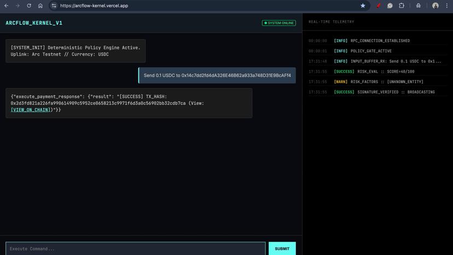View site information icon in address bar

[54, 6]
